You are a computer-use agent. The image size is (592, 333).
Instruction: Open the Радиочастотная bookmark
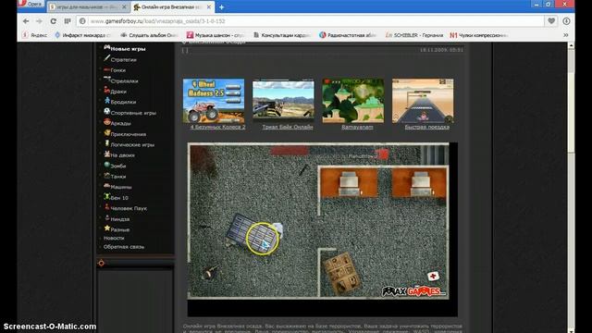point(348,35)
